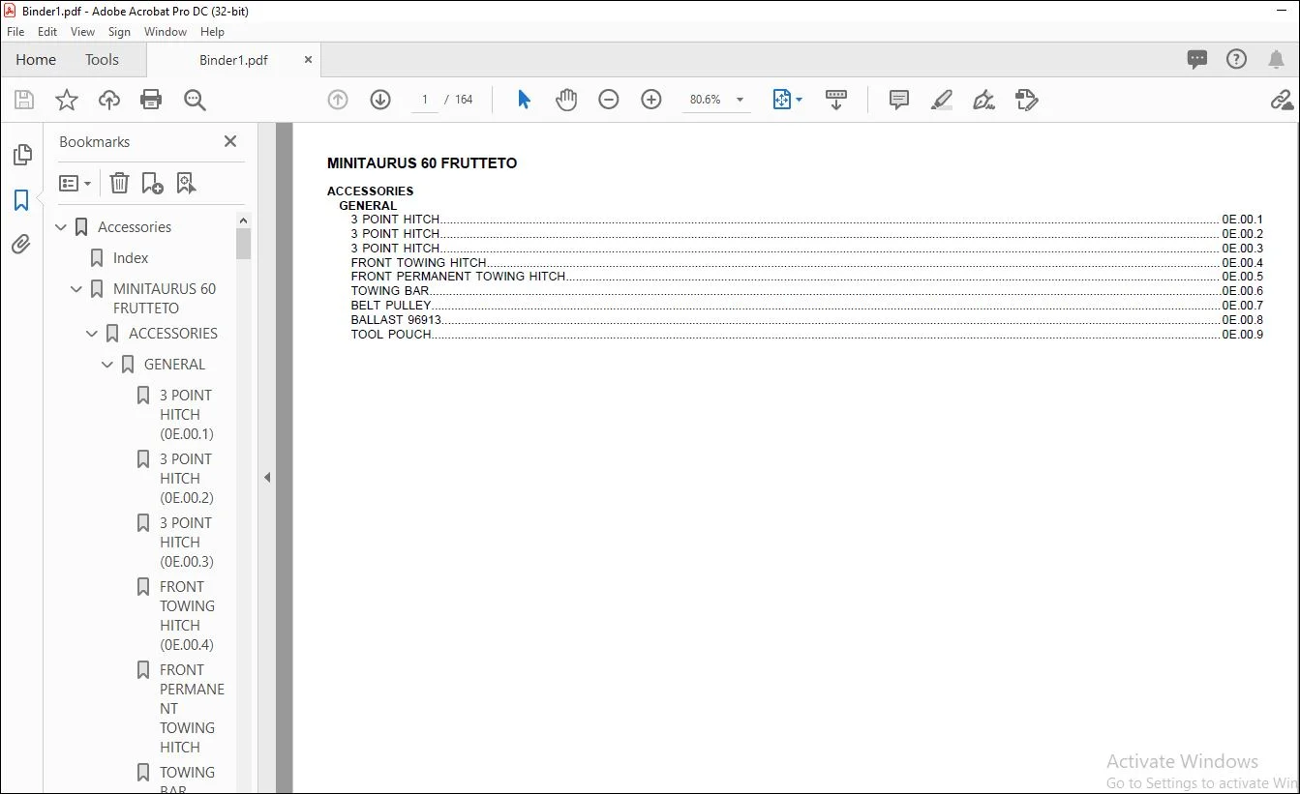The width and height of the screenshot is (1300, 794).
Task: Select the Binder1.pdf document tab
Action: (x=233, y=60)
